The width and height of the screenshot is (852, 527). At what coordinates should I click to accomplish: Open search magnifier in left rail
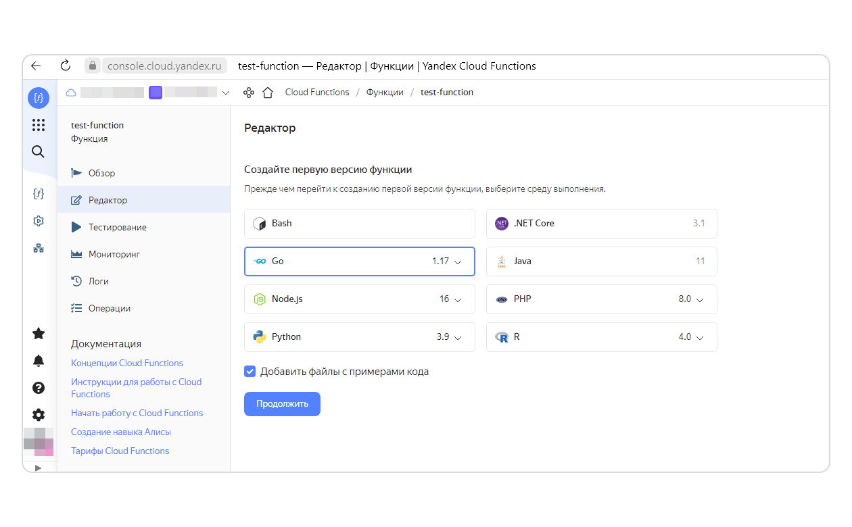point(39,152)
